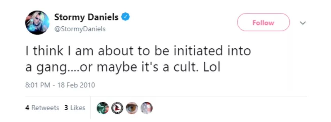Click the eye photo avatar
331x122 pixels.
coord(132,108)
